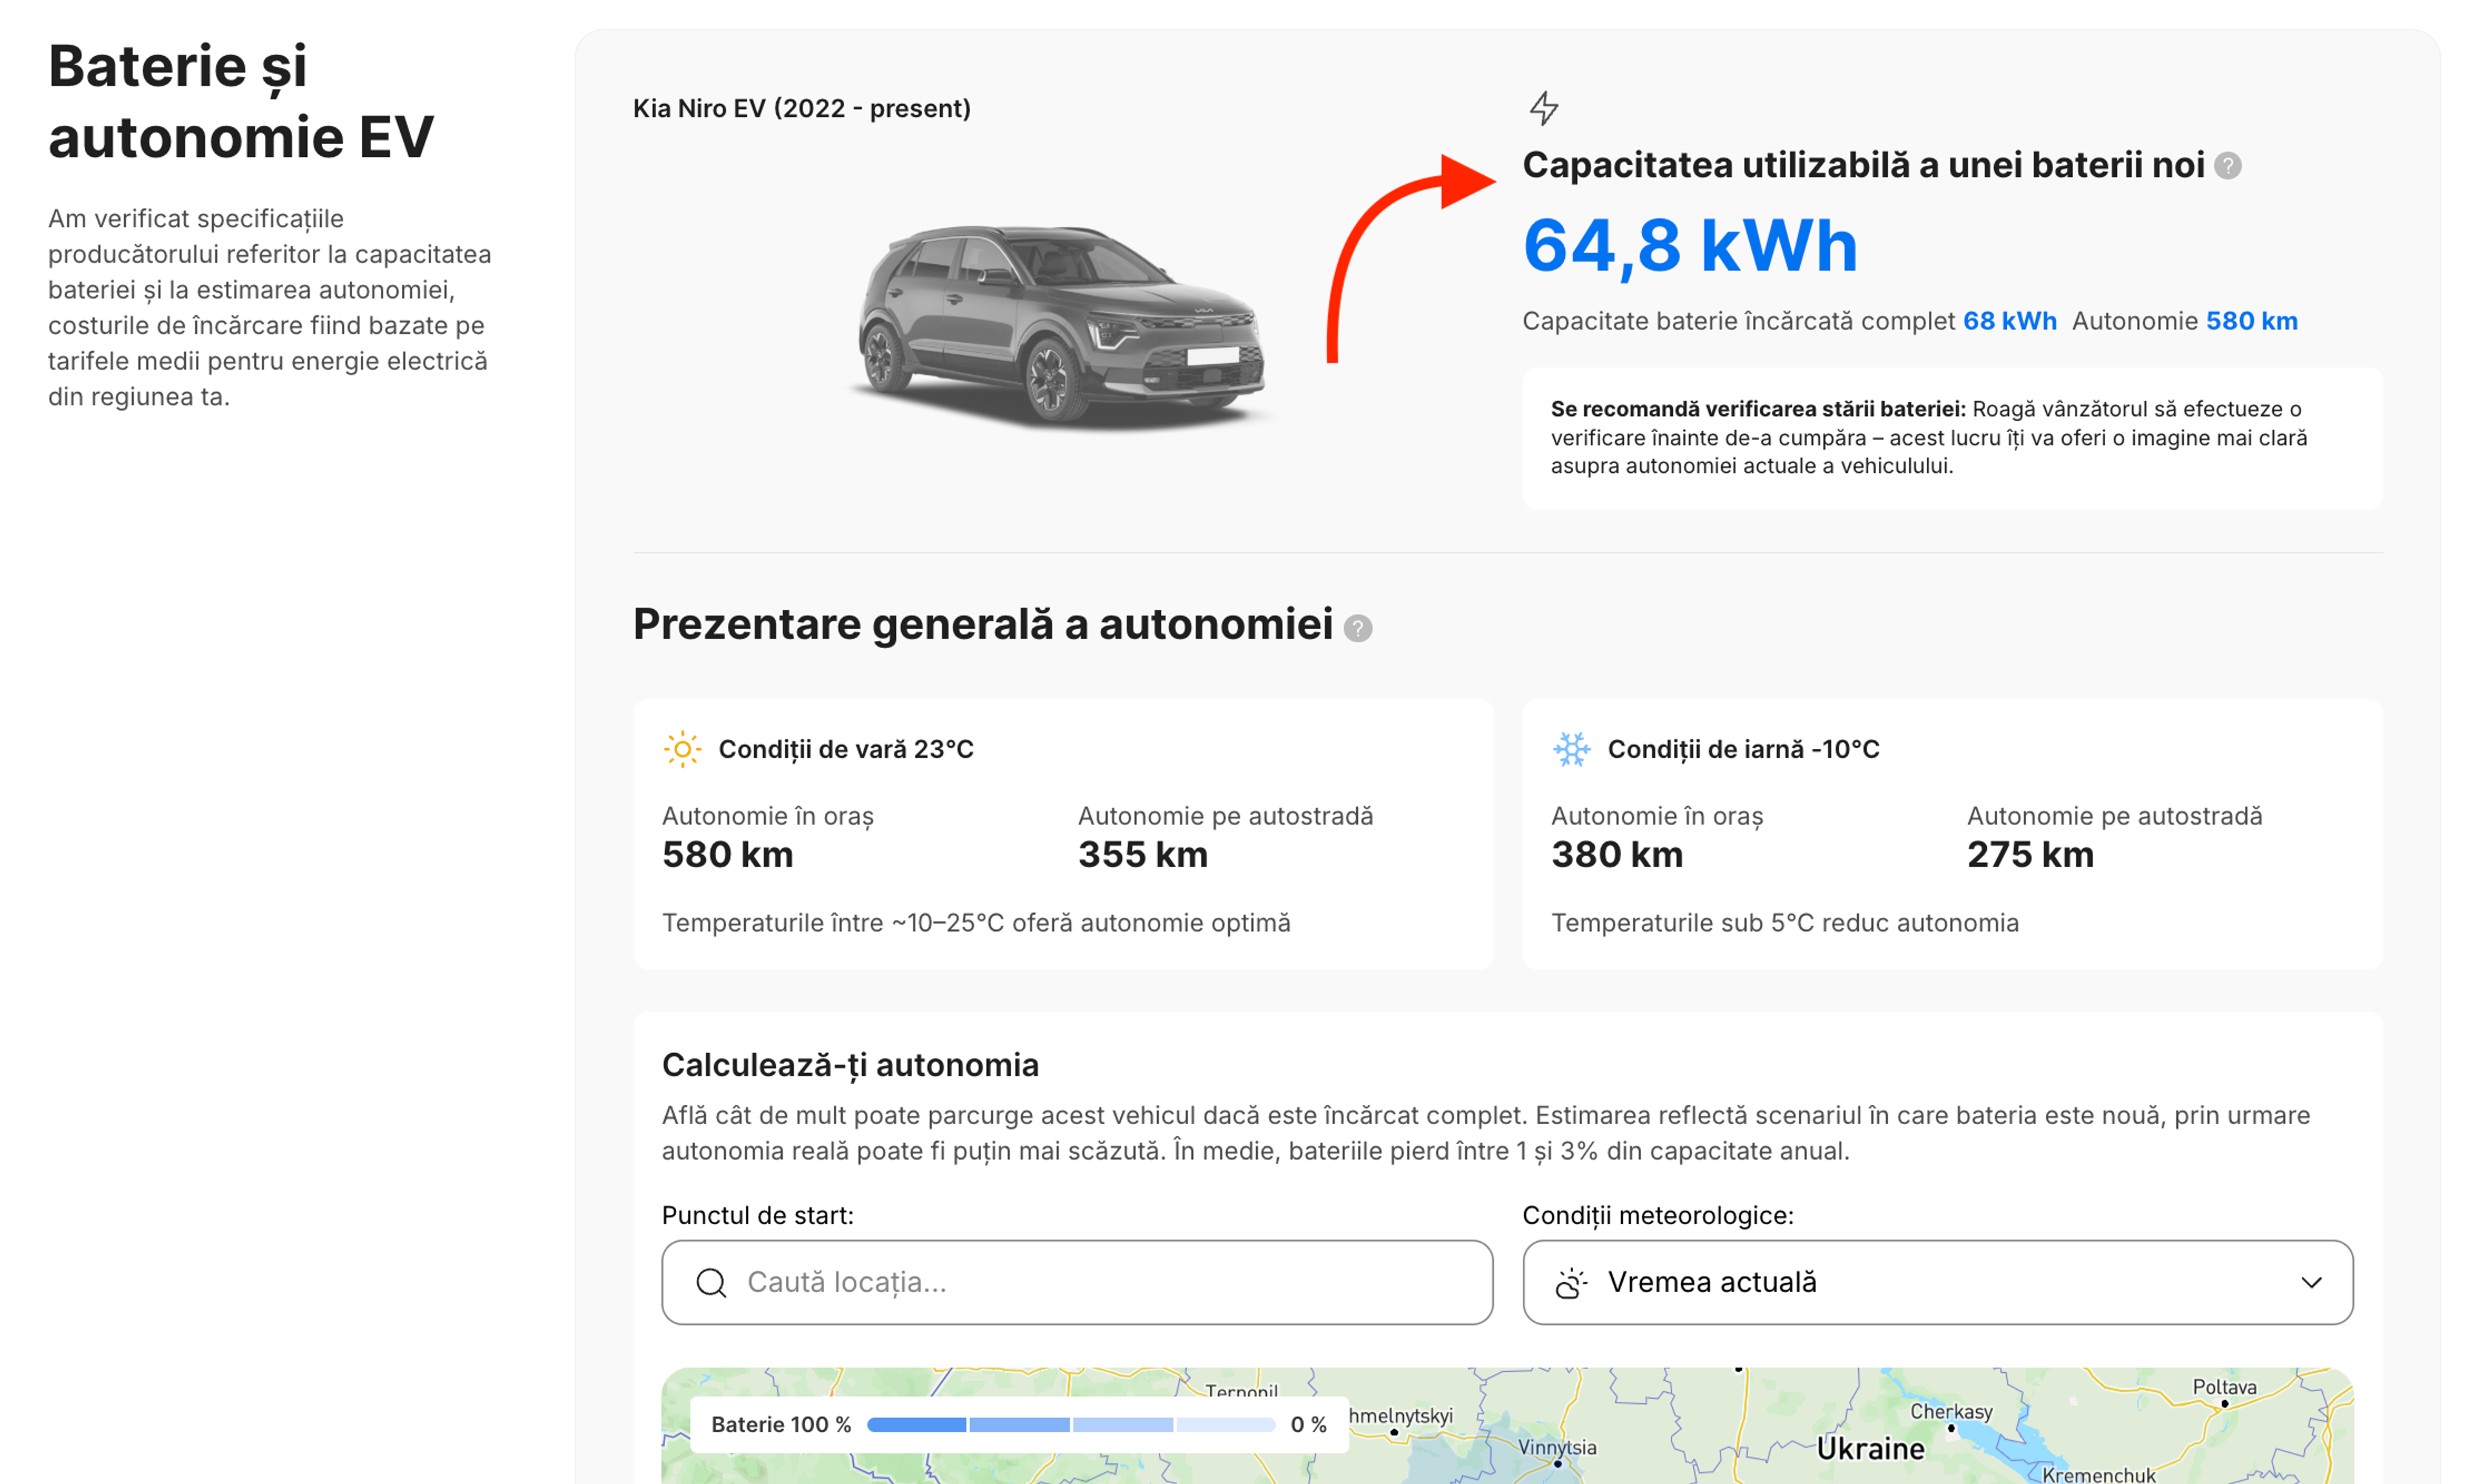Click the Temperaturile între ~10–25°C note
Screen dimensions: 2482x1484
pos(975,923)
